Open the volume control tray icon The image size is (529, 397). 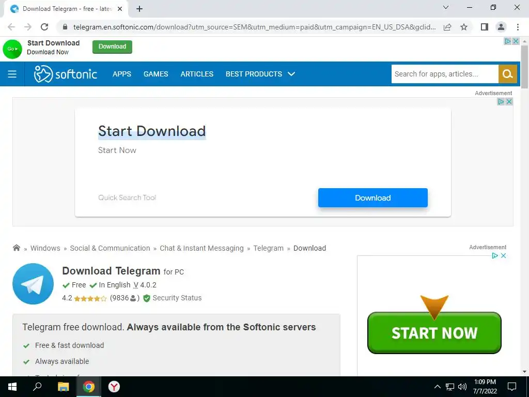click(462, 387)
